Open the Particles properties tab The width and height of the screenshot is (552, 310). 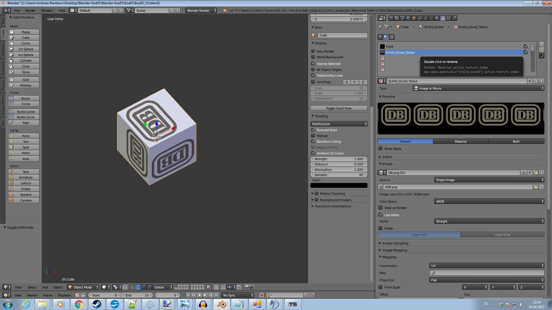[x=448, y=18]
